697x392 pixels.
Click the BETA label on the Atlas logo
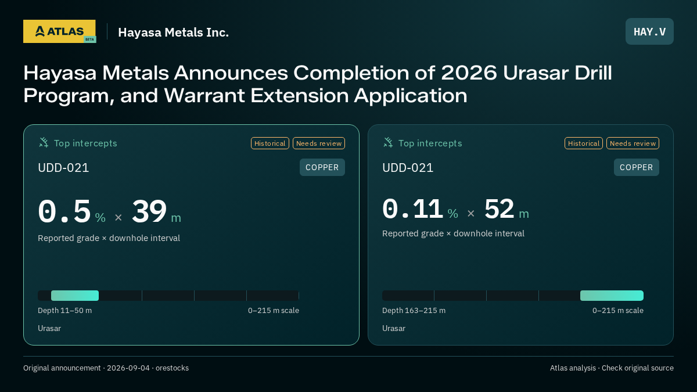(89, 39)
